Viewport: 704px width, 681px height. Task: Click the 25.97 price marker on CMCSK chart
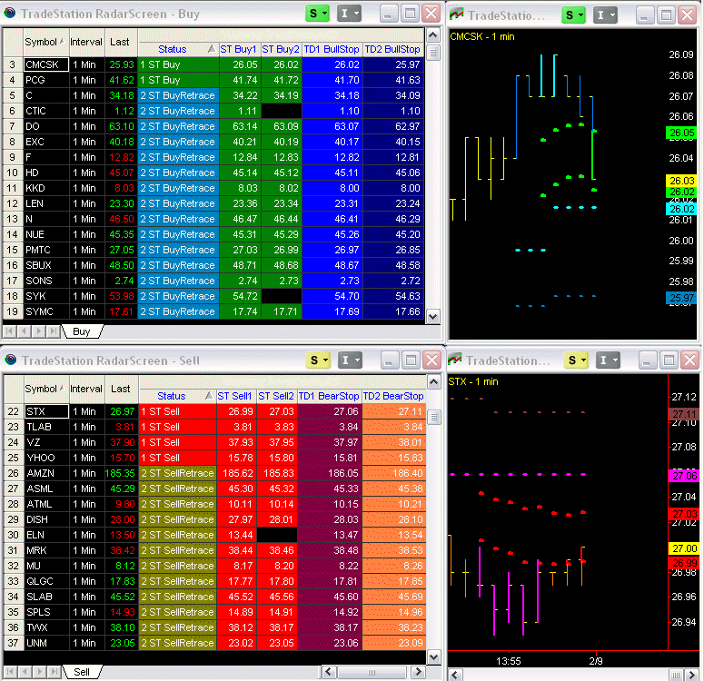click(x=681, y=298)
